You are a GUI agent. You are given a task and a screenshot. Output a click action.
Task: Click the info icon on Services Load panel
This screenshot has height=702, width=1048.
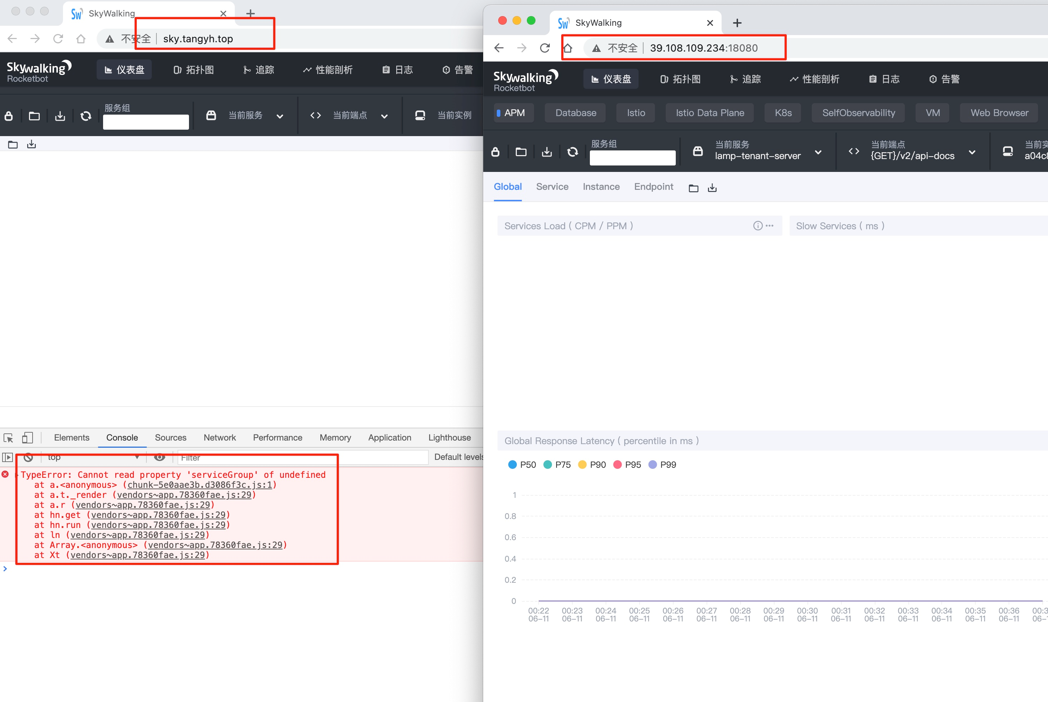click(758, 226)
